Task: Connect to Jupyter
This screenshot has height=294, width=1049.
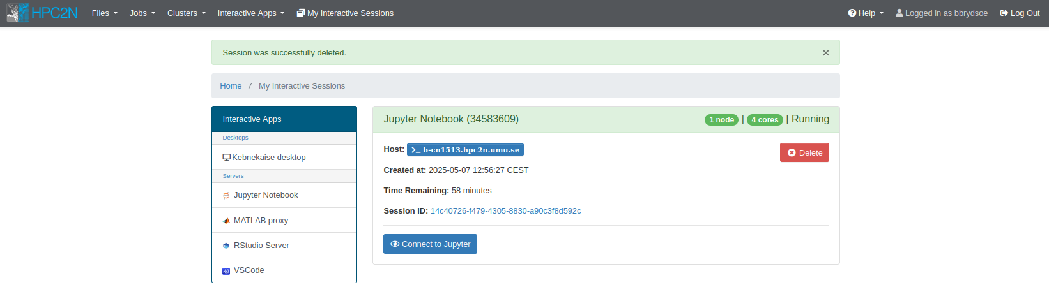Action: 430,244
